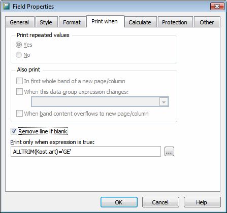
Task: Open expression builder ellipsis button
Action: click(169, 152)
